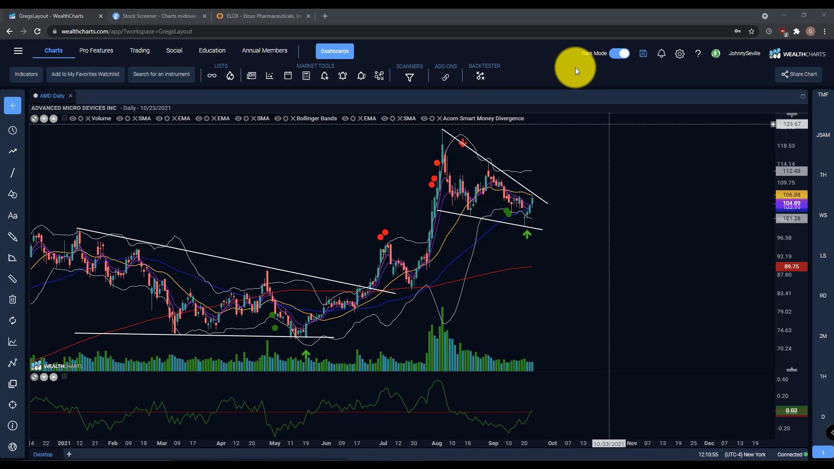The width and height of the screenshot is (834, 469).
Task: Open settings gear of Bollinger Bands indicator
Action: point(286,119)
